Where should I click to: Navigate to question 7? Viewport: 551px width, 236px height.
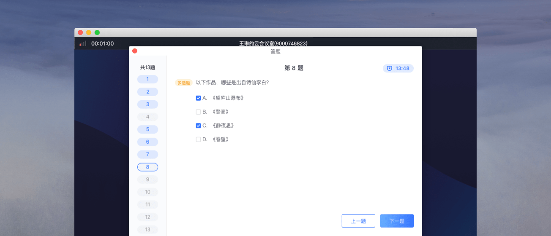click(147, 155)
